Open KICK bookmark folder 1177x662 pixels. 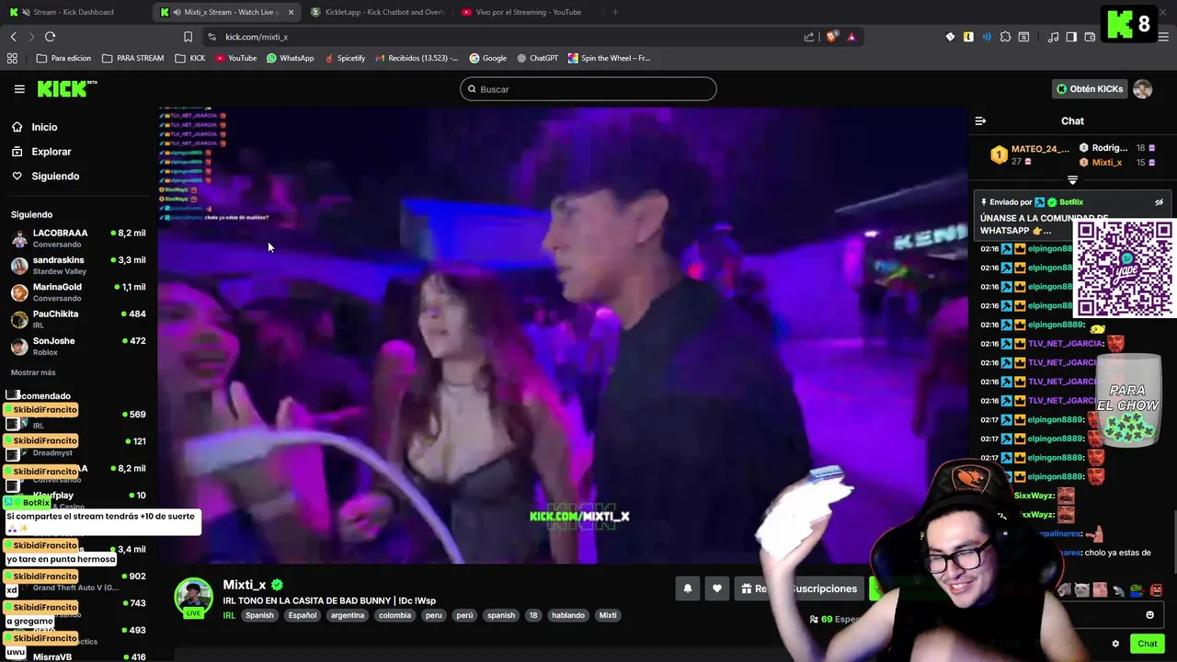[x=189, y=58]
